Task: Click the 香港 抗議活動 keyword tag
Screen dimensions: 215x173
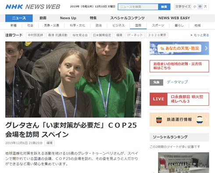Action: click(x=58, y=35)
